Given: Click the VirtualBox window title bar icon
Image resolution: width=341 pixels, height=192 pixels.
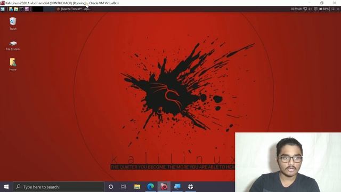Looking at the screenshot, I should coord(2,3).
